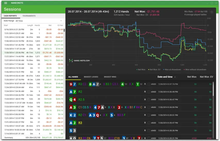Select the All Time date range value

(x=19, y=21)
